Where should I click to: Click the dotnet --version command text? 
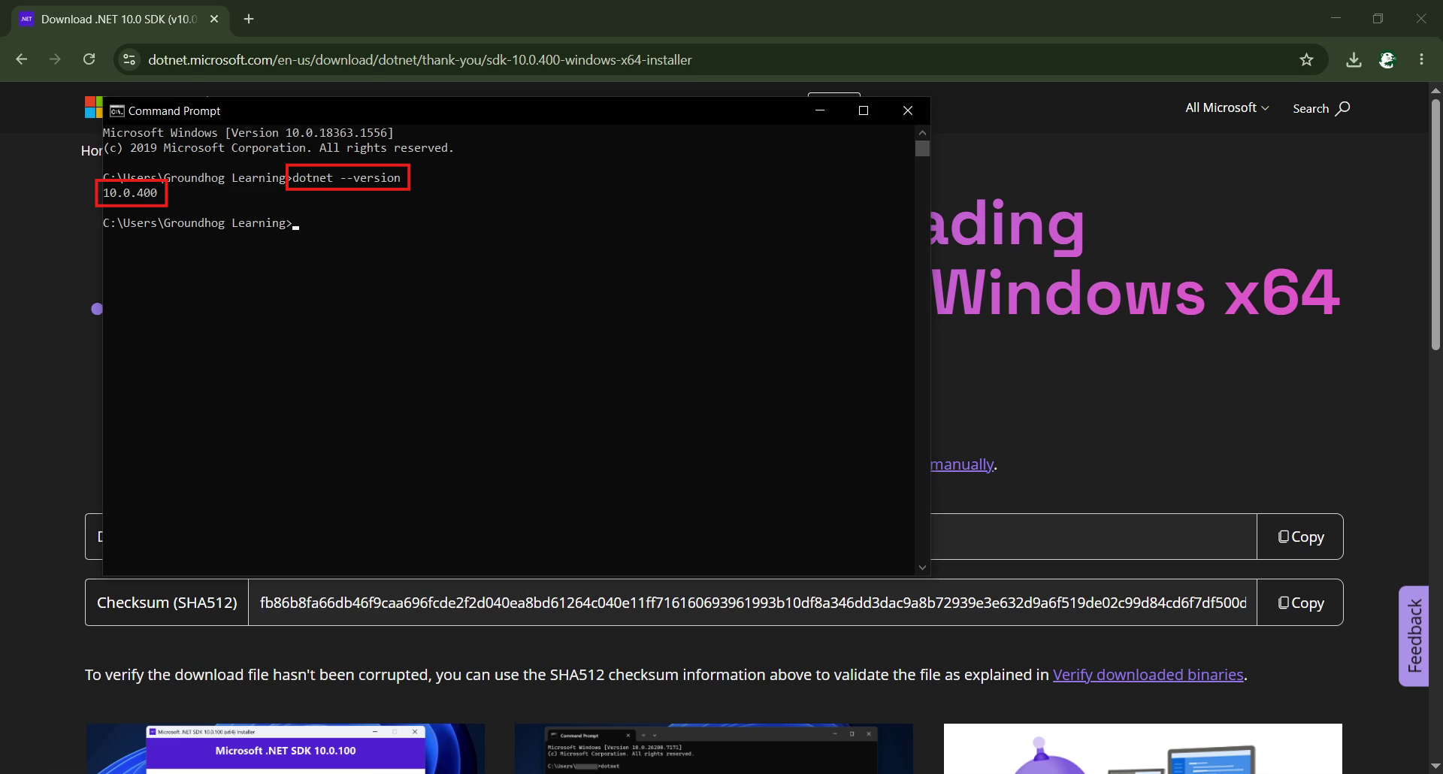point(346,178)
